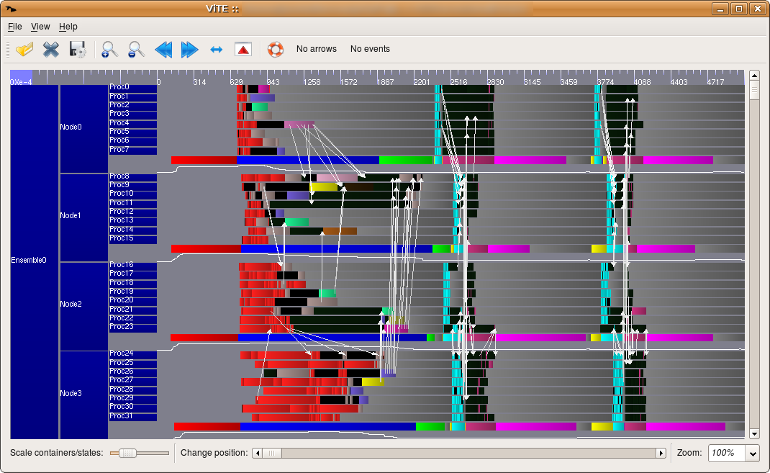This screenshot has width=770, height=473.
Task: Click the Scale containers/states slider handle
Action: point(127,453)
